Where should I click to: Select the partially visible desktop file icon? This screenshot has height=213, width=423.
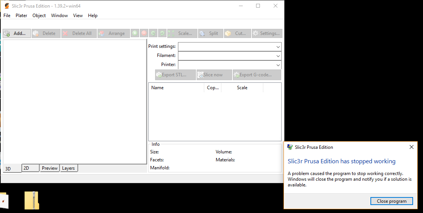coord(4,200)
